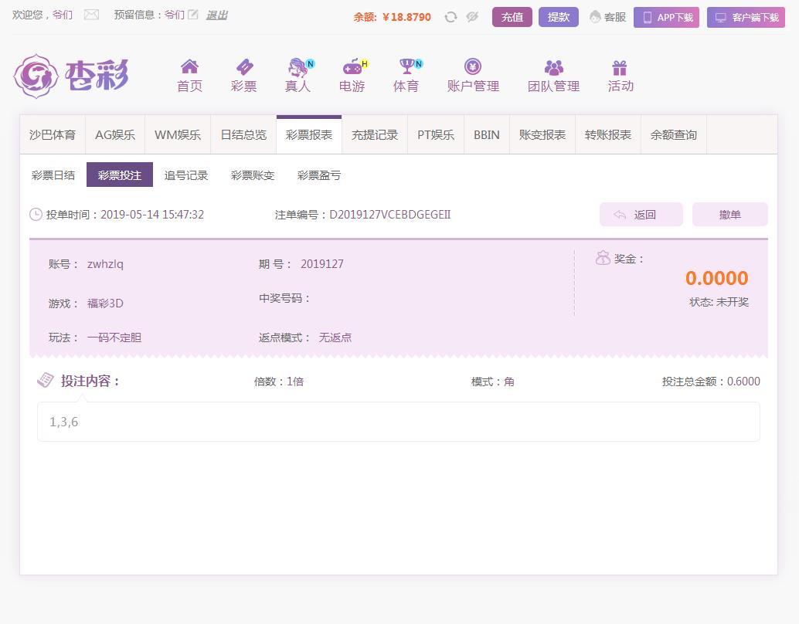Click the 充值 deposit button
This screenshot has width=799, height=624.
pos(512,17)
